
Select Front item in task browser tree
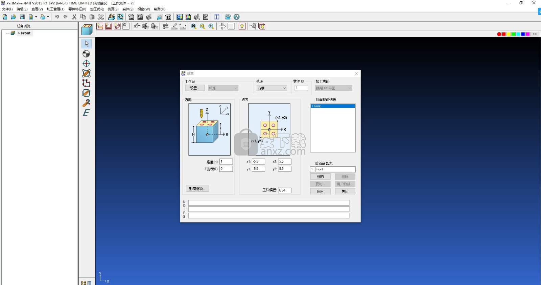point(26,33)
